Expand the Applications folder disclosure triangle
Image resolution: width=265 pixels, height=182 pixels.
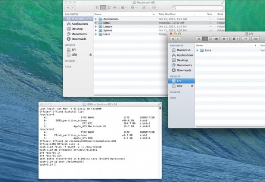click(x=96, y=19)
